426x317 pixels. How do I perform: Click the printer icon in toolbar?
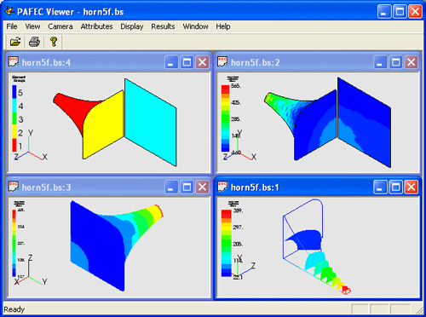coord(34,42)
